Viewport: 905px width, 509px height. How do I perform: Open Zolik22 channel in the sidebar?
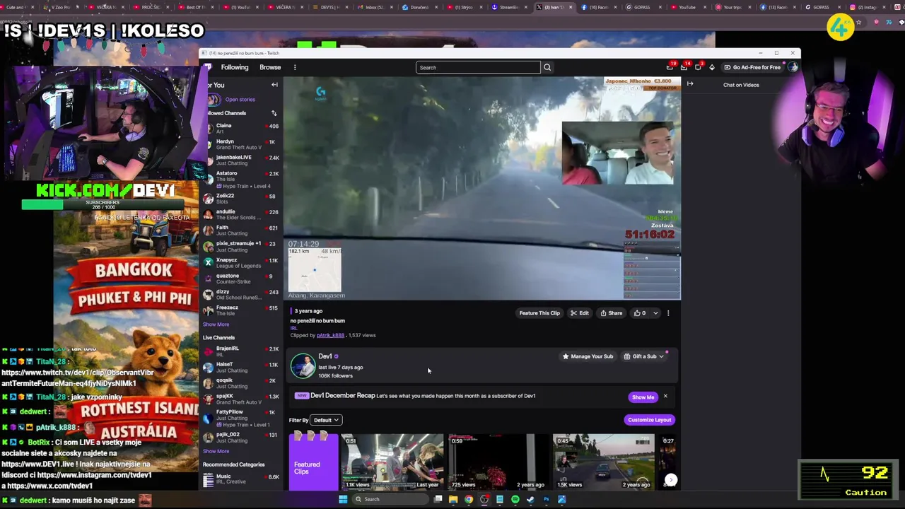pos(240,199)
